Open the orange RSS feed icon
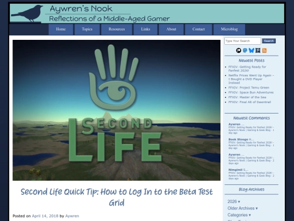Screen dimensions: 294x221 click(x=265, y=50)
